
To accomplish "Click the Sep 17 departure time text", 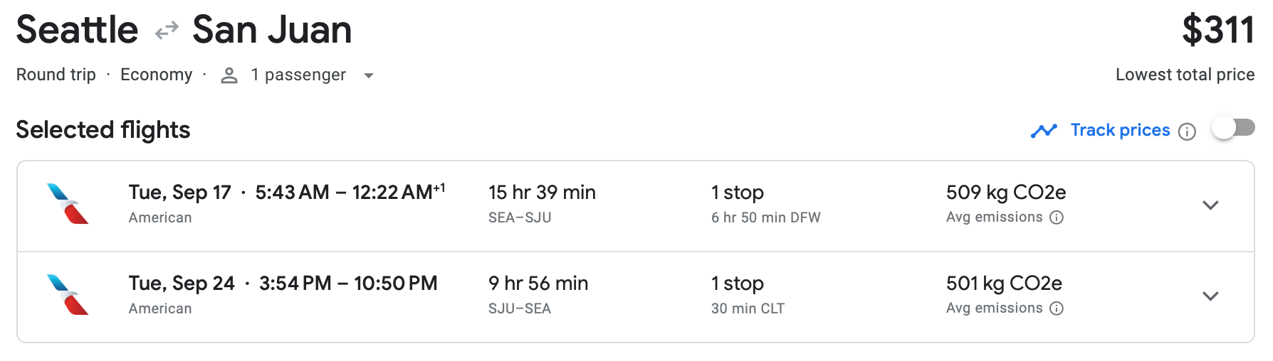I will [292, 193].
